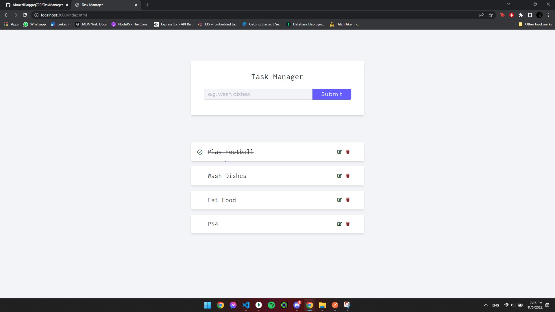The image size is (555, 312).
Task: Delete the Play Football task
Action: click(348, 152)
